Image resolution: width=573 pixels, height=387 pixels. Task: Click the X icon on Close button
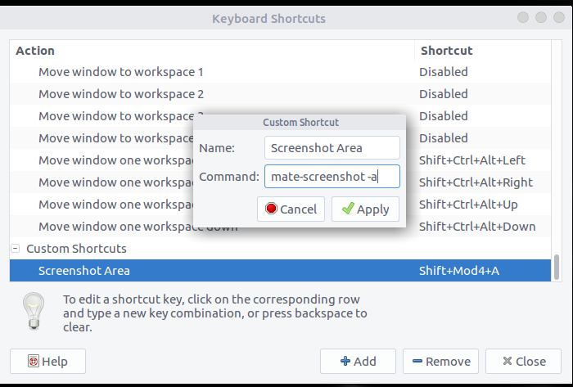[x=508, y=361]
